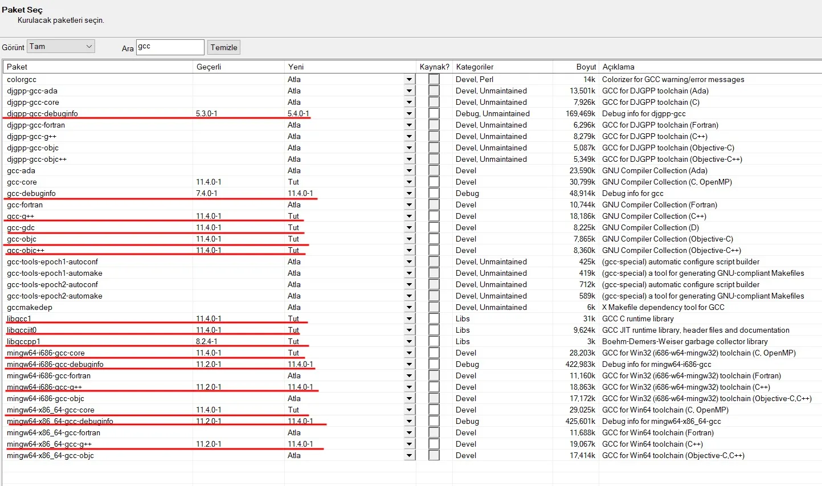The height and width of the screenshot is (486, 822).
Task: Sort by the Paket column header
Action: [98, 67]
